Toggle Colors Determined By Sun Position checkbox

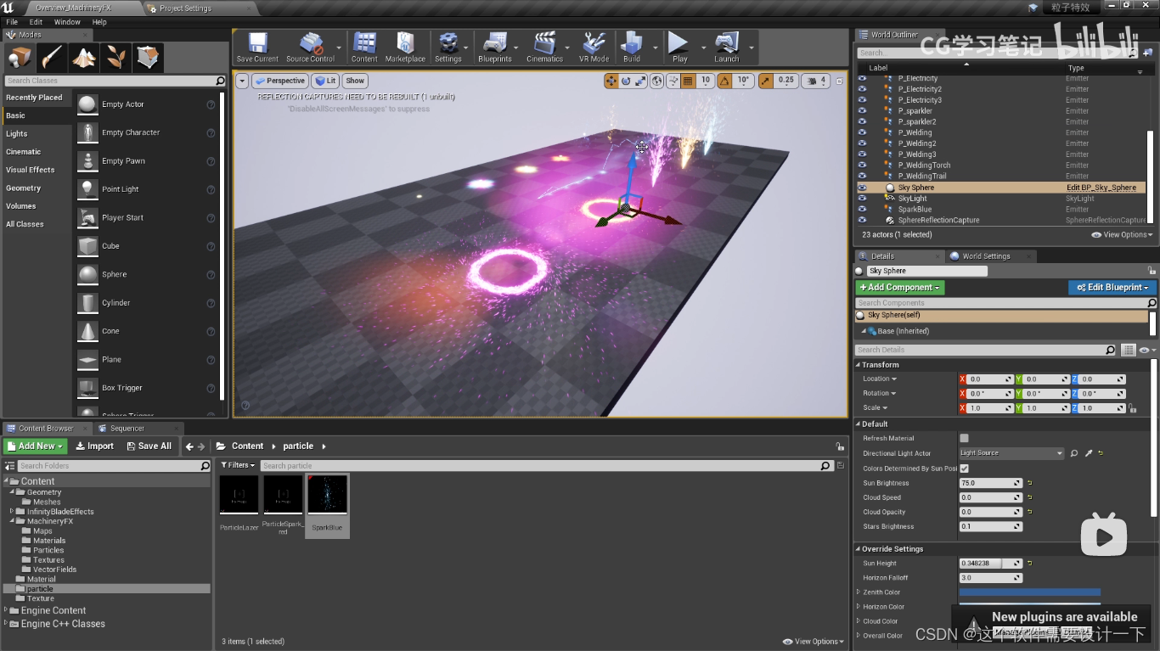point(964,468)
